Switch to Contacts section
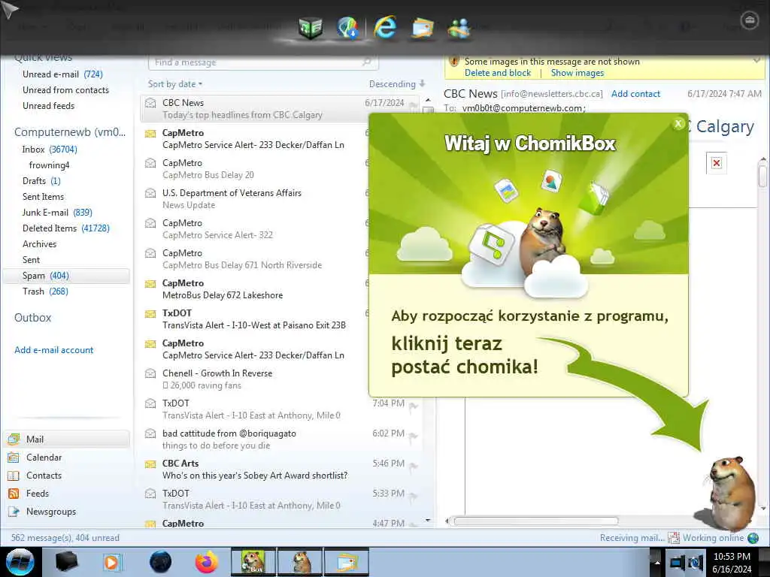This screenshot has height=577, width=770. point(44,476)
